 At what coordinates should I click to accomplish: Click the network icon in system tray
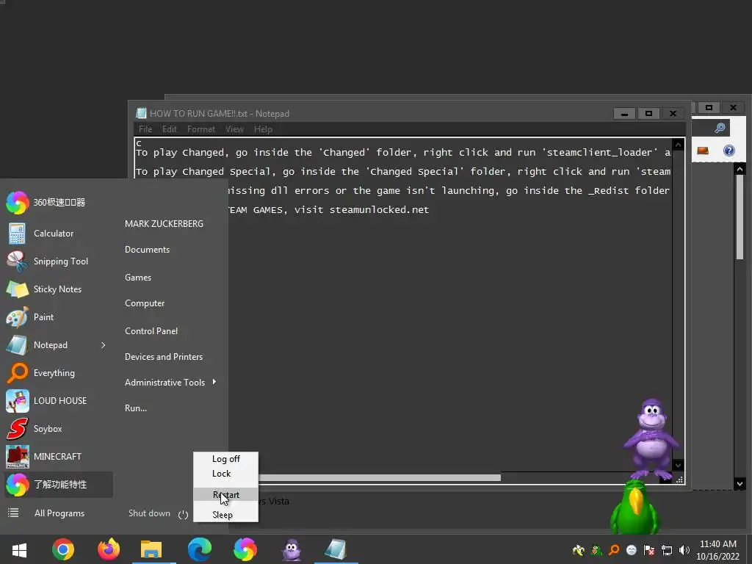[667, 550]
